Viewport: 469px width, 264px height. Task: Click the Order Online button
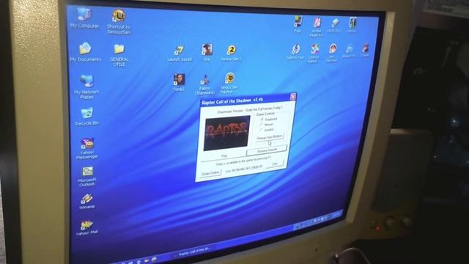pos(210,174)
